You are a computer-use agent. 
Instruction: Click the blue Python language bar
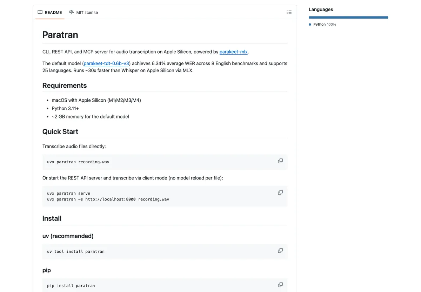[x=348, y=17]
